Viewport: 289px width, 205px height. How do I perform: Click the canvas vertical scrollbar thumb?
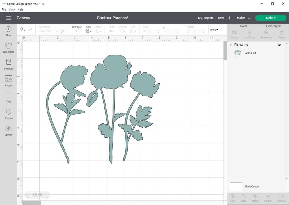(225, 51)
